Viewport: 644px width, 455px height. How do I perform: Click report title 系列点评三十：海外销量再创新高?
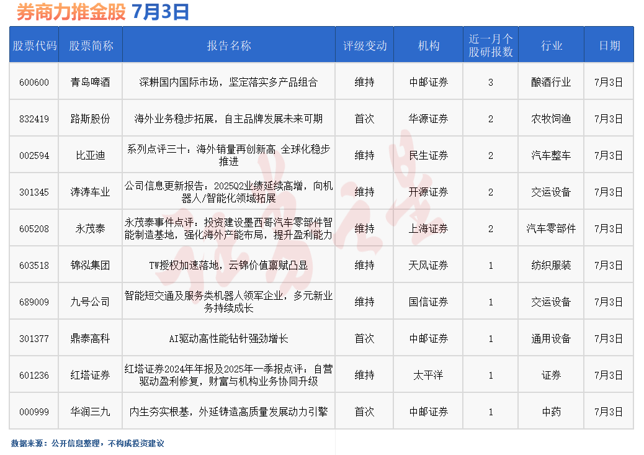[x=229, y=155]
